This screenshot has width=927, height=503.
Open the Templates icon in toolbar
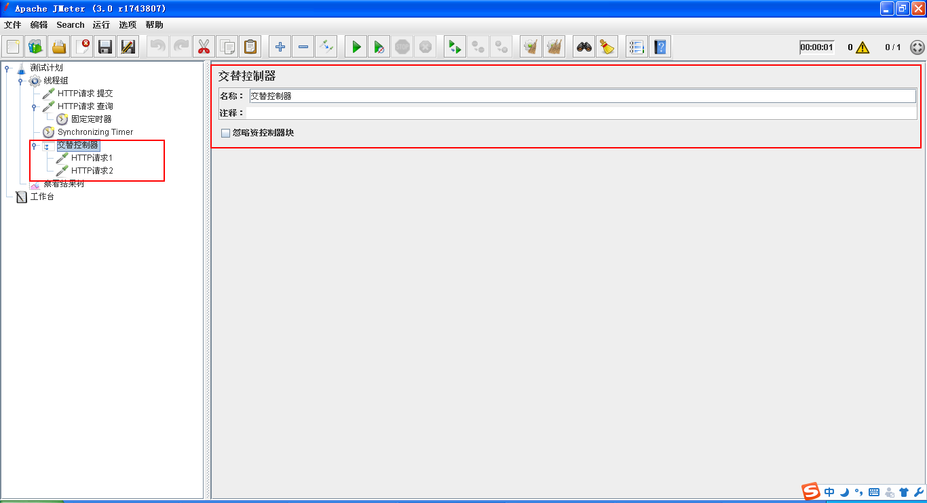click(x=36, y=47)
